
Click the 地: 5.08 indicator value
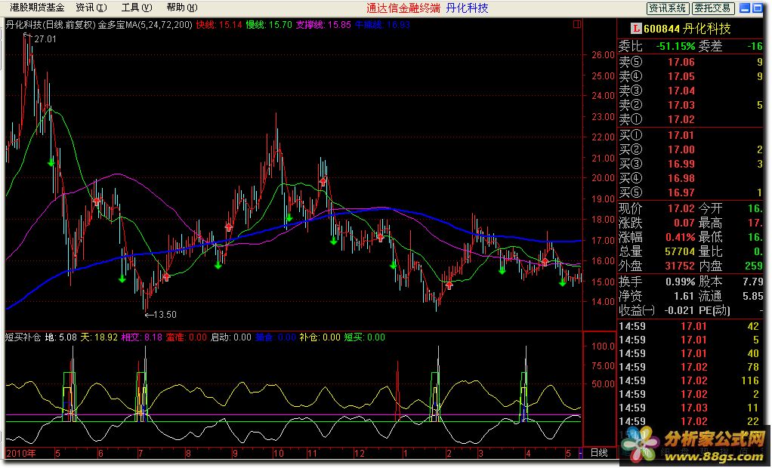[61, 337]
